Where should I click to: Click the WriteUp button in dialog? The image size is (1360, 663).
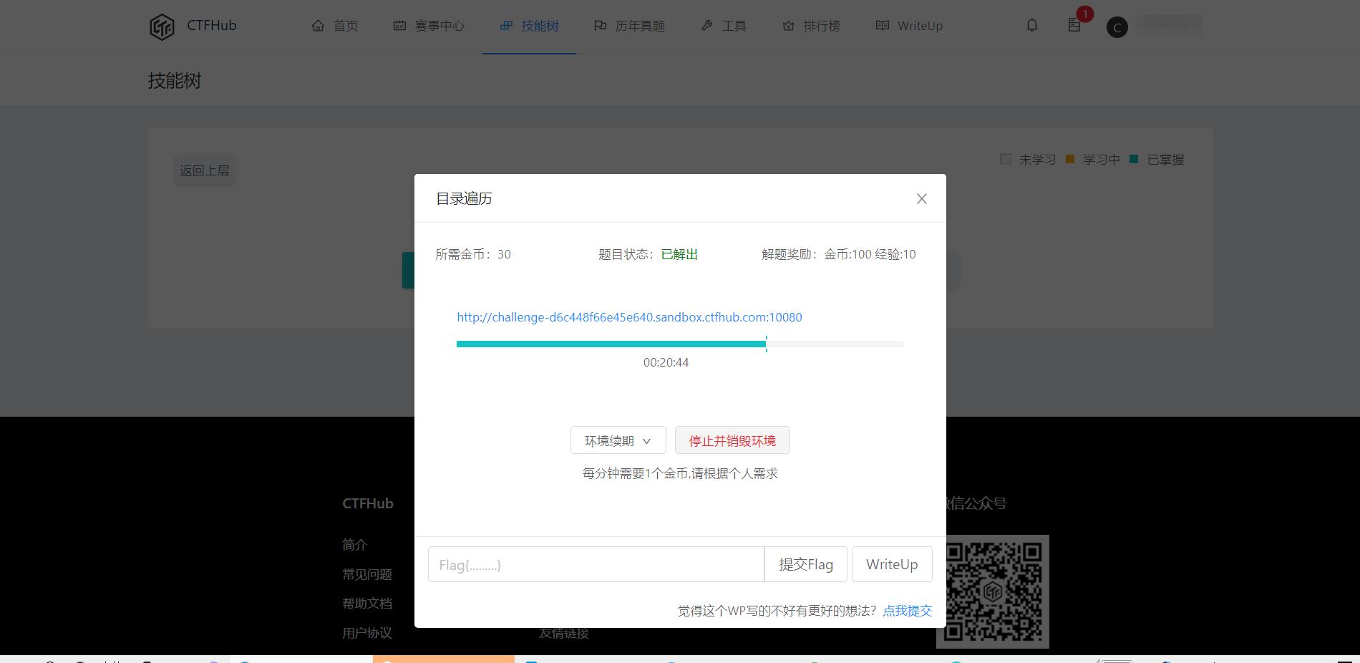pos(892,564)
